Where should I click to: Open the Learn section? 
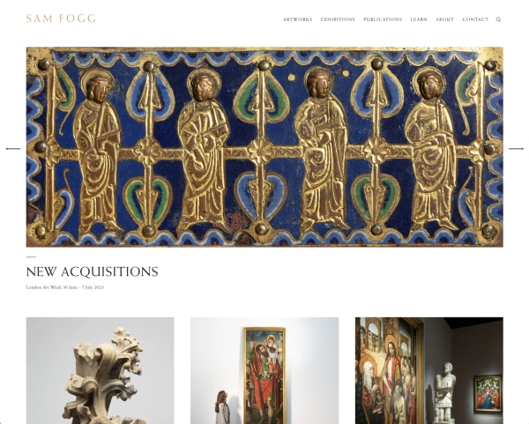pyautogui.click(x=419, y=19)
